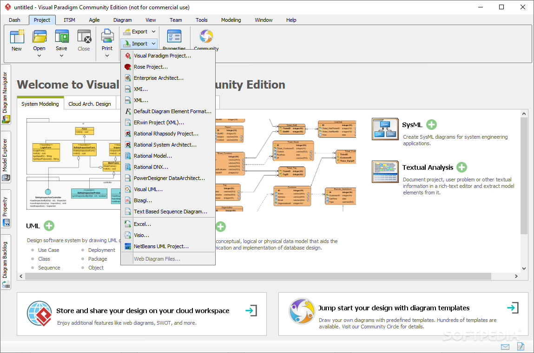Click the Textual Analysis thumbnail icon

click(385, 172)
